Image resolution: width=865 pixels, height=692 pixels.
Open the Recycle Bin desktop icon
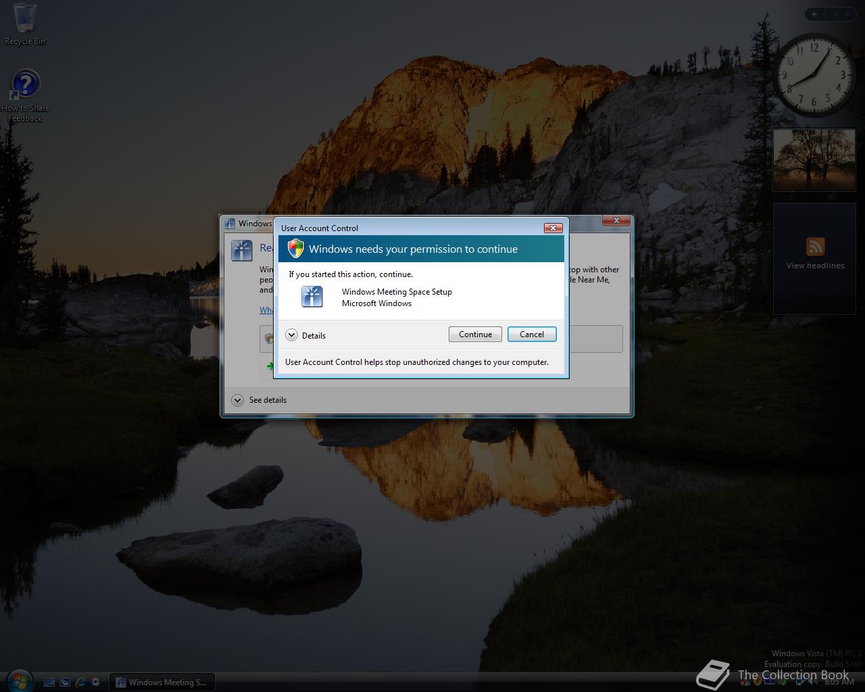point(25,24)
